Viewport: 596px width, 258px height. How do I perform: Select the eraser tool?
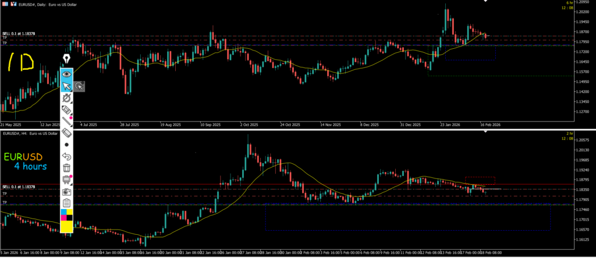coord(68,133)
